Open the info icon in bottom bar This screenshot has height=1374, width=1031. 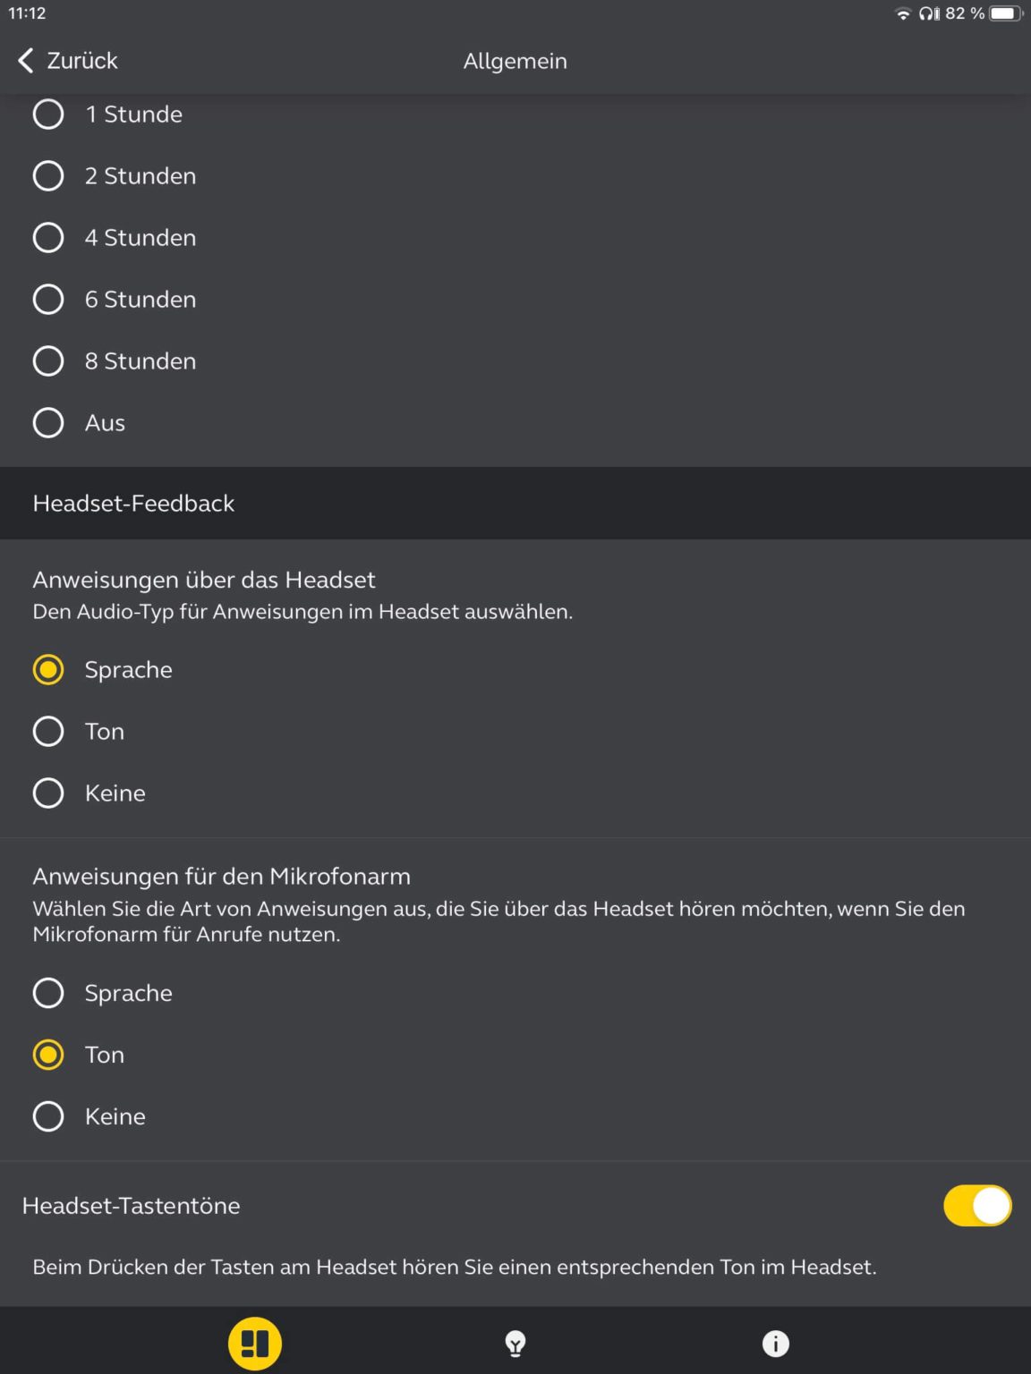(775, 1342)
